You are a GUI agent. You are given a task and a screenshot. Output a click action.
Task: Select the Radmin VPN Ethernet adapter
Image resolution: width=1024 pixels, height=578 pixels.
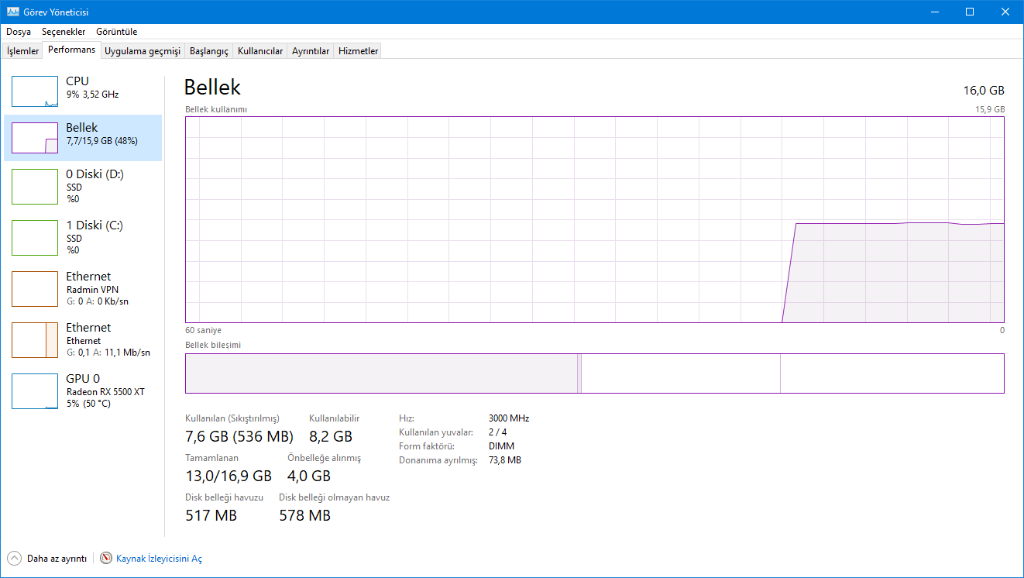(83, 288)
